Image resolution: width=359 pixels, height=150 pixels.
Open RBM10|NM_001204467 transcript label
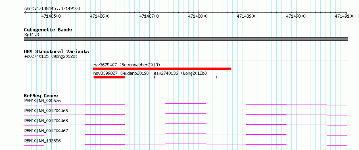tap(46, 131)
